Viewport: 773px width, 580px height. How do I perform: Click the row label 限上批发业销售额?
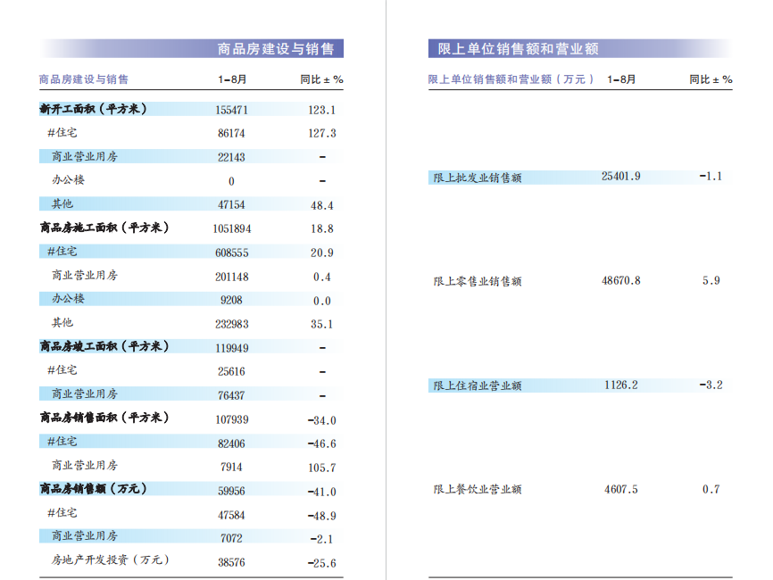point(478,178)
